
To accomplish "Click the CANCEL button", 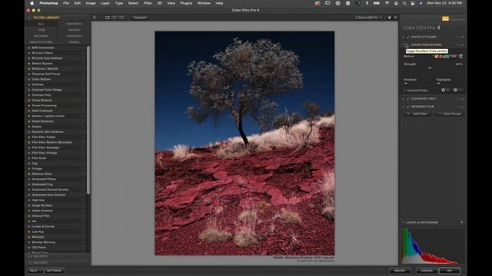I will point(427,271).
